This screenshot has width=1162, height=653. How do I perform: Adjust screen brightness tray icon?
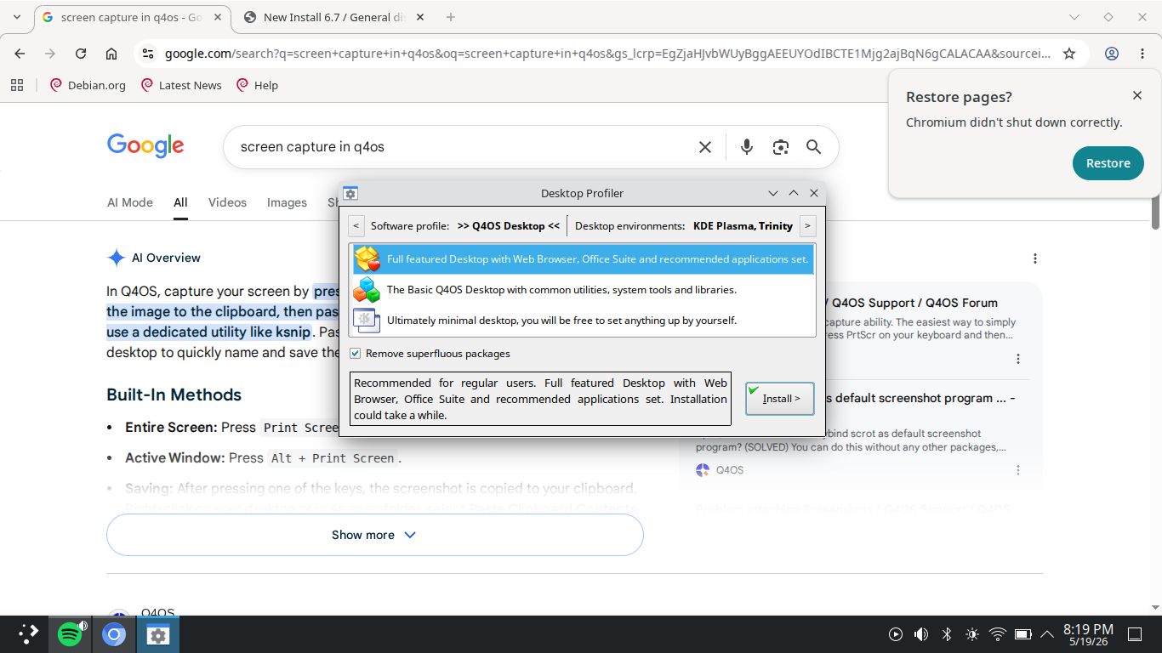click(x=972, y=634)
